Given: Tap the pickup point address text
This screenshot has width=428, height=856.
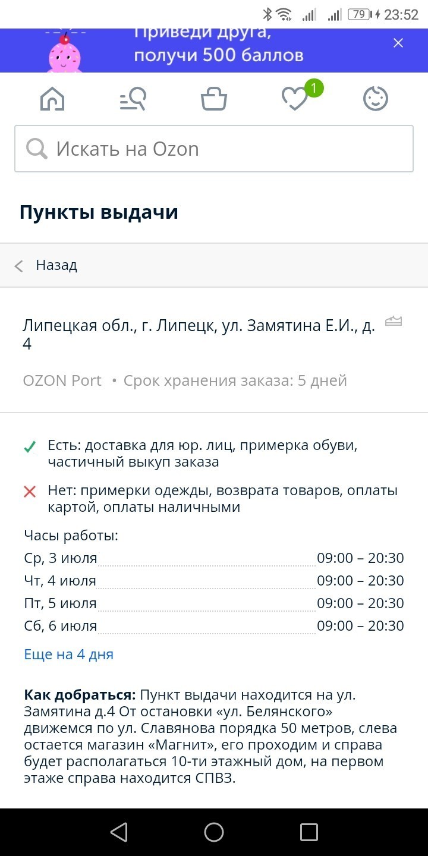Looking at the screenshot, I should click(199, 335).
